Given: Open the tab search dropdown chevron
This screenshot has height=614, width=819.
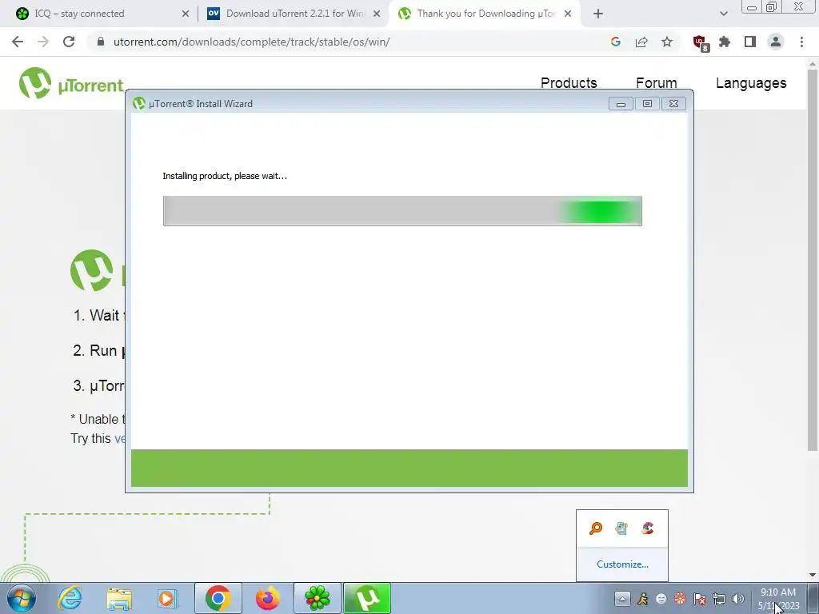Looking at the screenshot, I should (x=723, y=14).
